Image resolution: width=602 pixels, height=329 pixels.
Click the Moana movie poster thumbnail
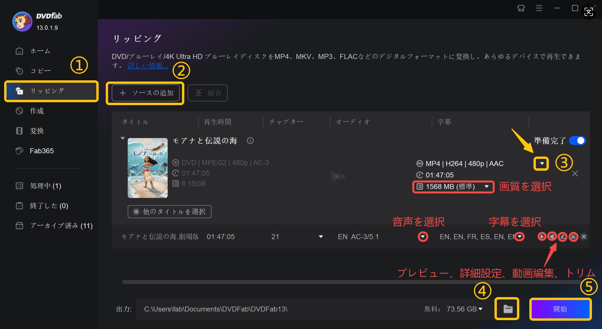(x=148, y=168)
